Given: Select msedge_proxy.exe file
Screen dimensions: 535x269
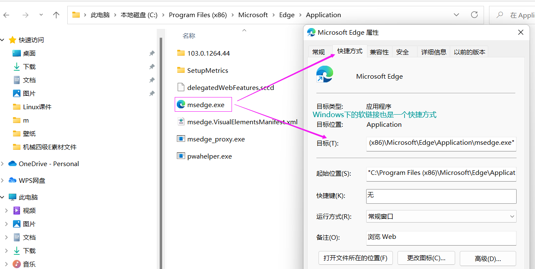Looking at the screenshot, I should (216, 139).
